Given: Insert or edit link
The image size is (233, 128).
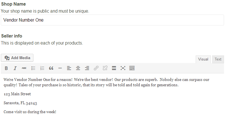Looking at the screenshot, I should tap(96, 68).
